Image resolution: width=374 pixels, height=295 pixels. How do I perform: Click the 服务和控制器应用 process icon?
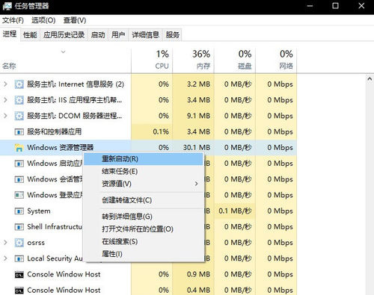click(19, 132)
